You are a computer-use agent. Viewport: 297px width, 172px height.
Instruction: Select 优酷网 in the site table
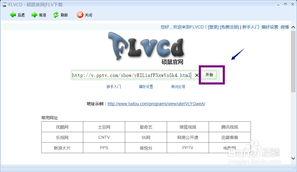point(62,127)
